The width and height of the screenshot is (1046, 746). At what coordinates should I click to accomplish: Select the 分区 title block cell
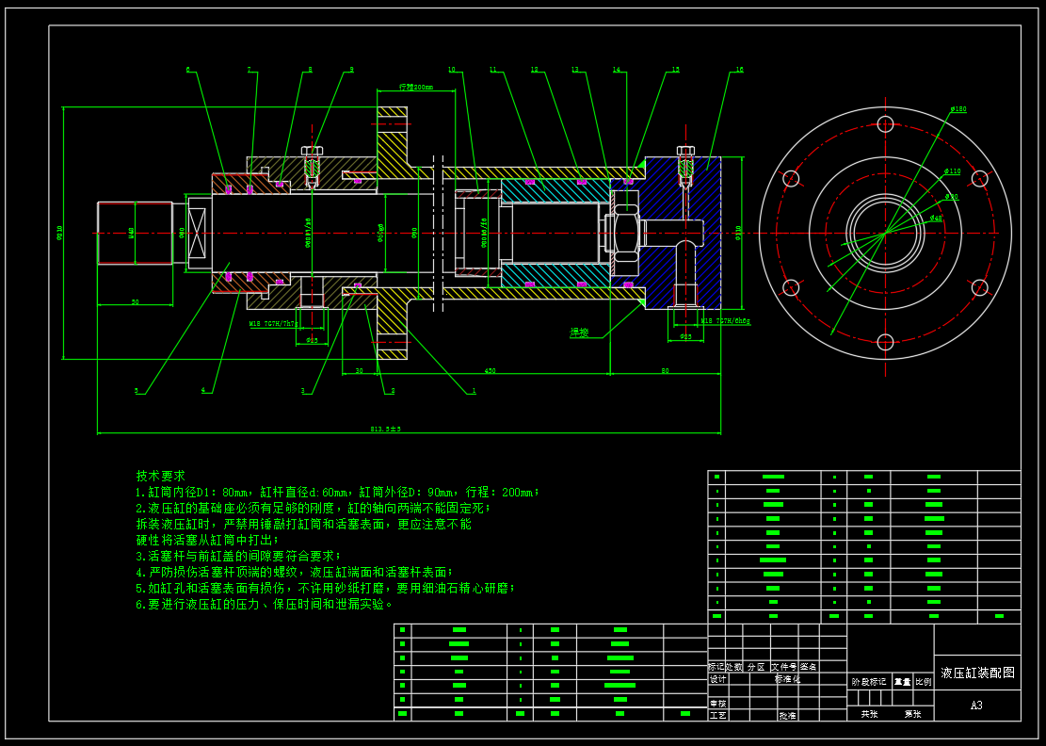tap(756, 667)
